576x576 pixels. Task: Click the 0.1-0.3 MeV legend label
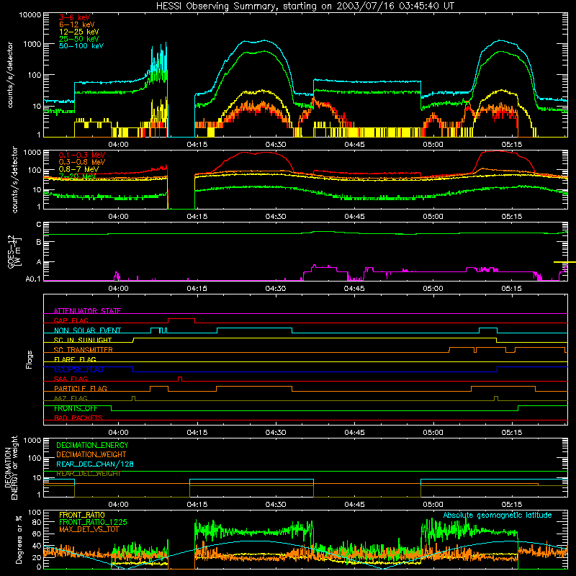point(82,155)
